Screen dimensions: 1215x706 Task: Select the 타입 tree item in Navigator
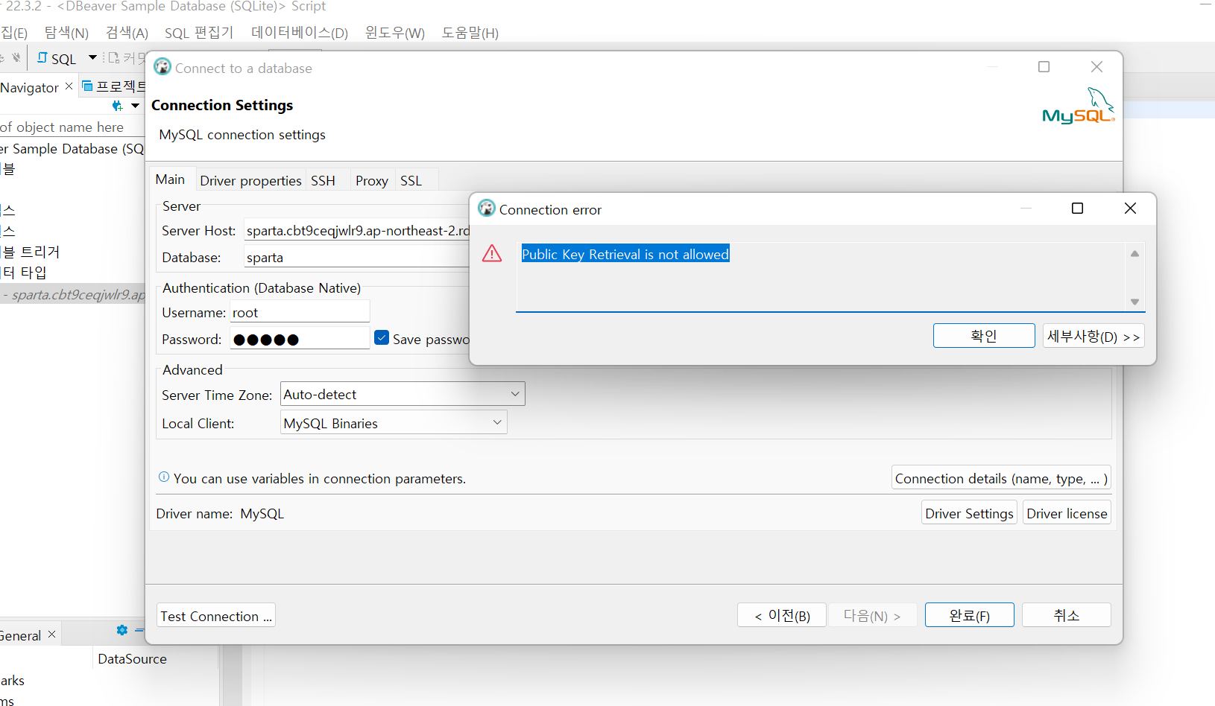tap(24, 273)
